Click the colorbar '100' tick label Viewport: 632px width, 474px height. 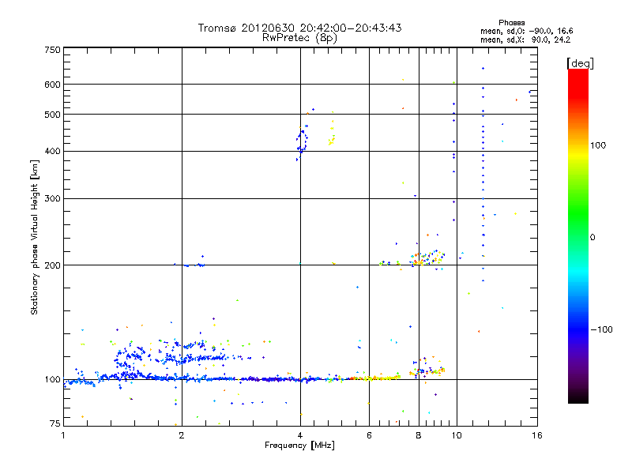tap(598, 145)
